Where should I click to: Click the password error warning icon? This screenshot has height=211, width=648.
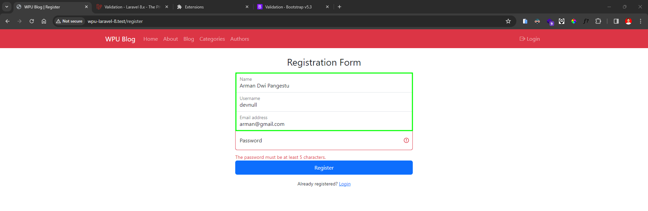pos(406,140)
